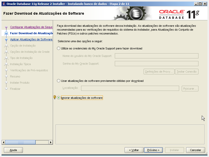Select My Oracle Support credentials download option
Viewport: 209px width, 157px height.
pos(58,48)
